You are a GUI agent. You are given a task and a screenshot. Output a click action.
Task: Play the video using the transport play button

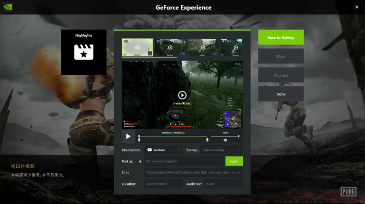tap(128, 136)
